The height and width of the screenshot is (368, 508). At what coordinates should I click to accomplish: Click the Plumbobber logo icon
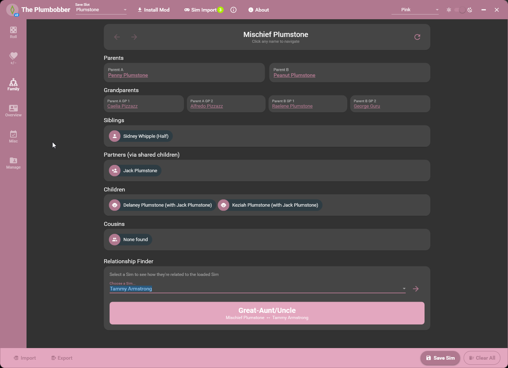click(x=12, y=10)
